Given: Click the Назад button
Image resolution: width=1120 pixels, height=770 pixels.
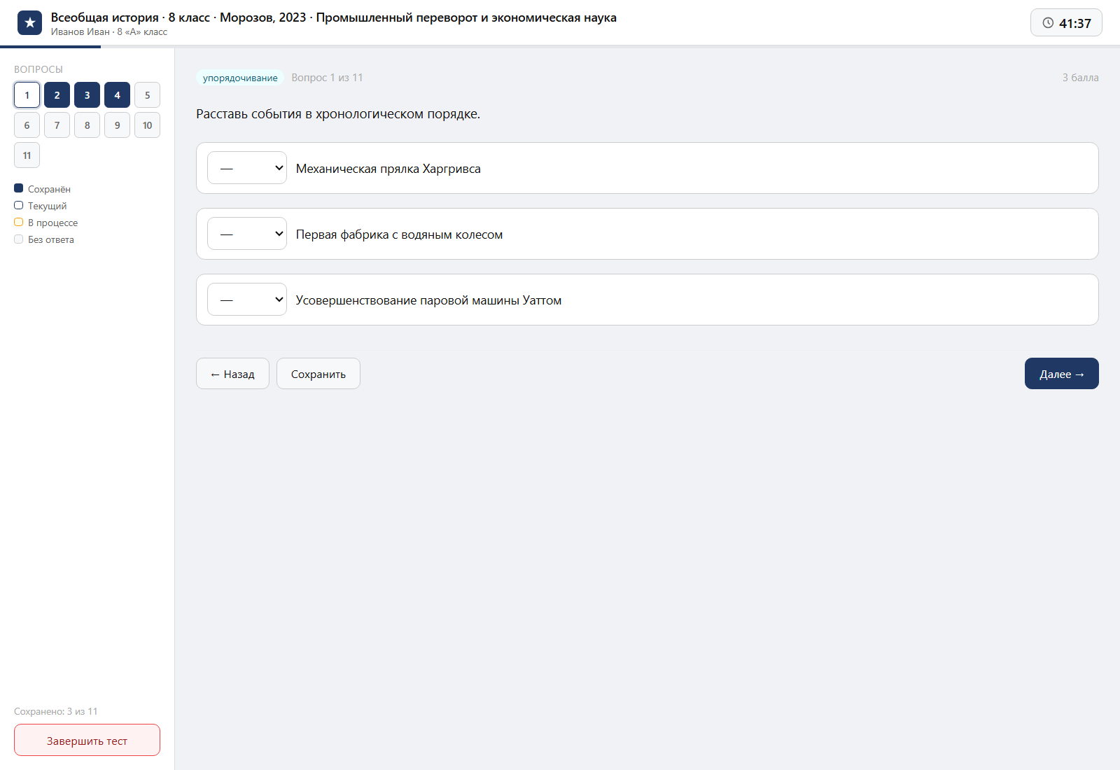Looking at the screenshot, I should [232, 374].
